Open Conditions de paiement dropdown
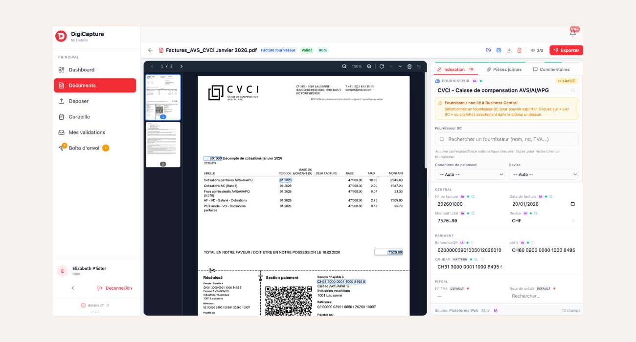This screenshot has width=636, height=342. coord(470,174)
